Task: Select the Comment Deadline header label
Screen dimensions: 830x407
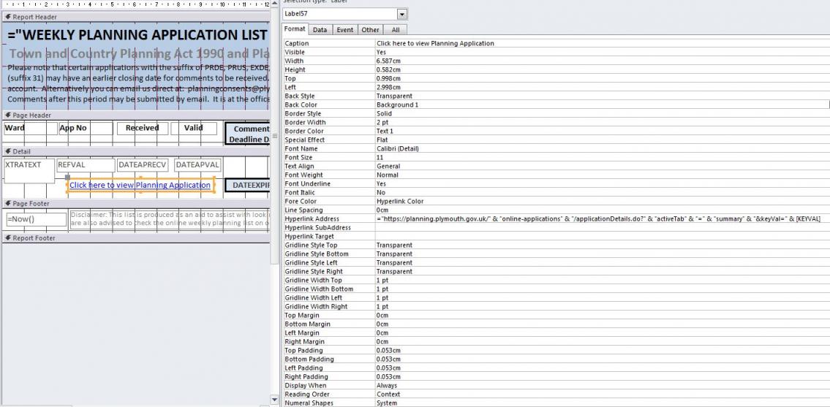Action: click(x=248, y=134)
